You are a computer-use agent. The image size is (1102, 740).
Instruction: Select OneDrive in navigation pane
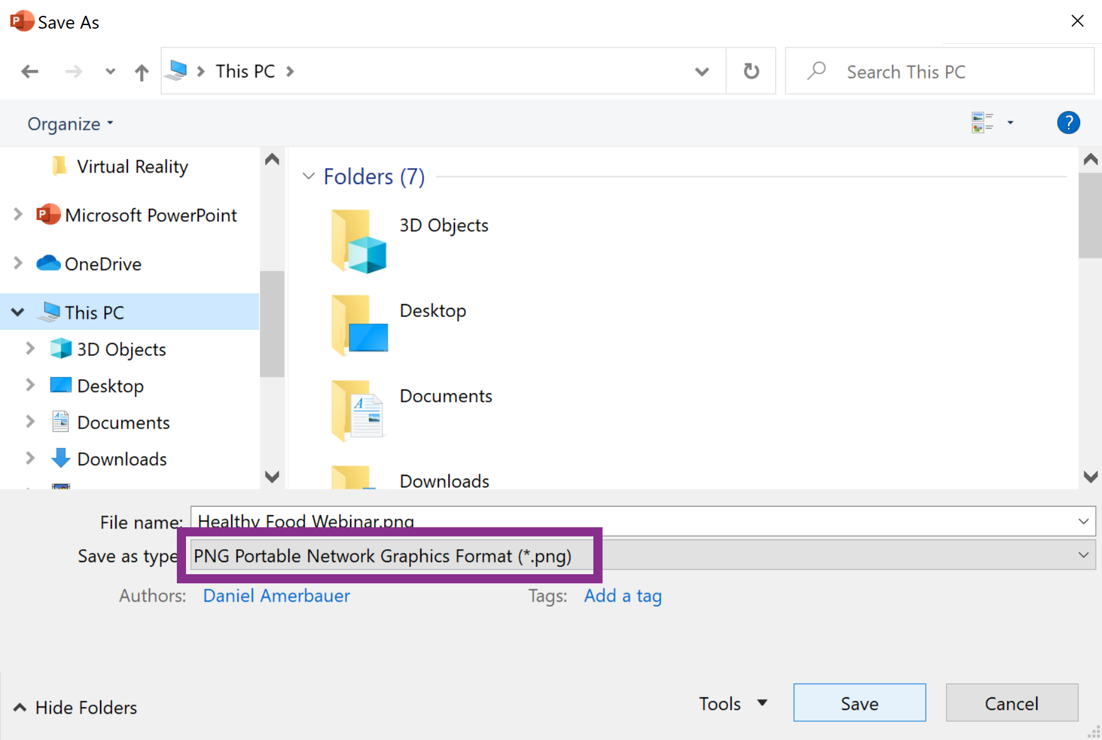click(103, 264)
